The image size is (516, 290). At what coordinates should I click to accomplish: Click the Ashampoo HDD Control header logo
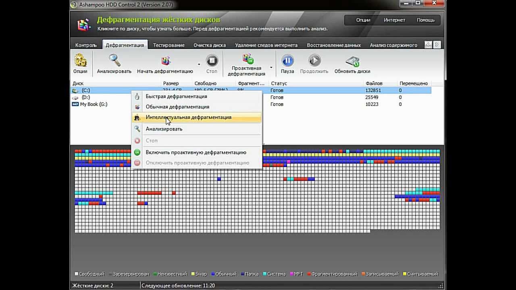(84, 24)
